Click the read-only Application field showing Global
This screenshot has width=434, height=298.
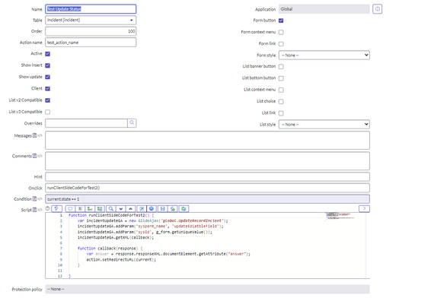[x=324, y=9]
